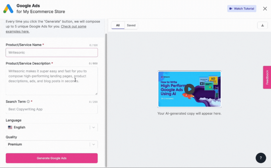Click the Search Term input field

(x=52, y=109)
